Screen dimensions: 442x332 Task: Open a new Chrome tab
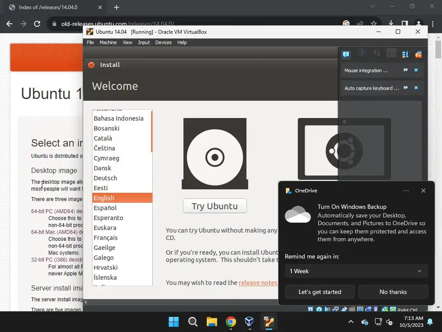117,7
